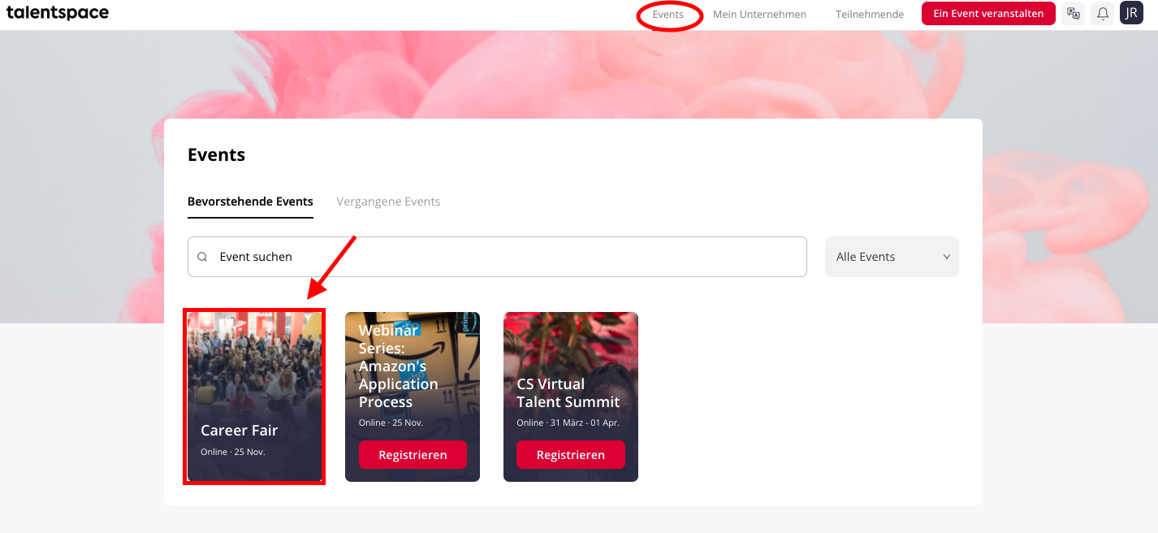
Task: Select the Bevorstehende Events tab
Action: (250, 201)
